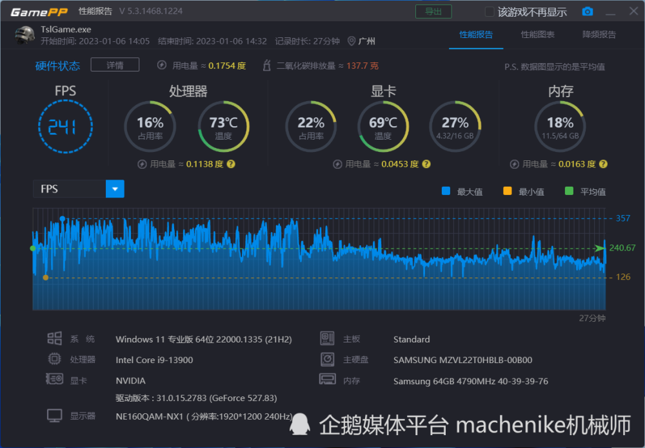Click the camera screenshot icon
Image resolution: width=645 pixels, height=448 pixels.
[x=588, y=12]
